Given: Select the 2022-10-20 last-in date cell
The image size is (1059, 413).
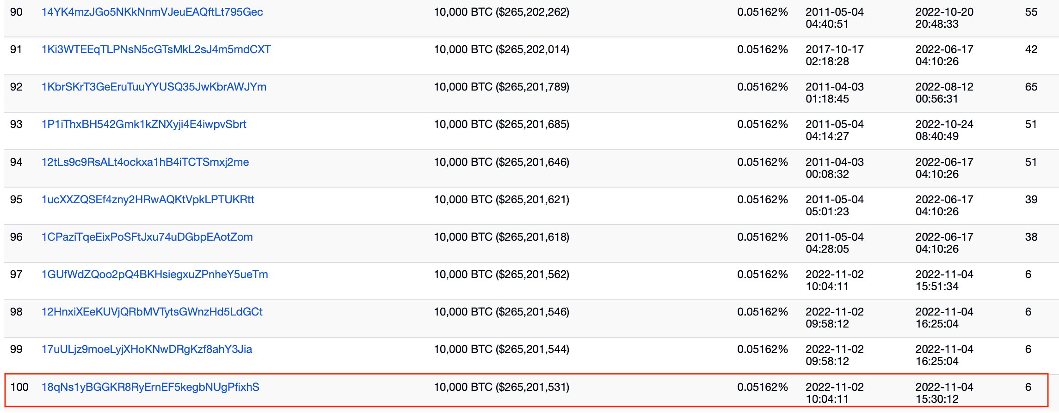Looking at the screenshot, I should [944, 18].
